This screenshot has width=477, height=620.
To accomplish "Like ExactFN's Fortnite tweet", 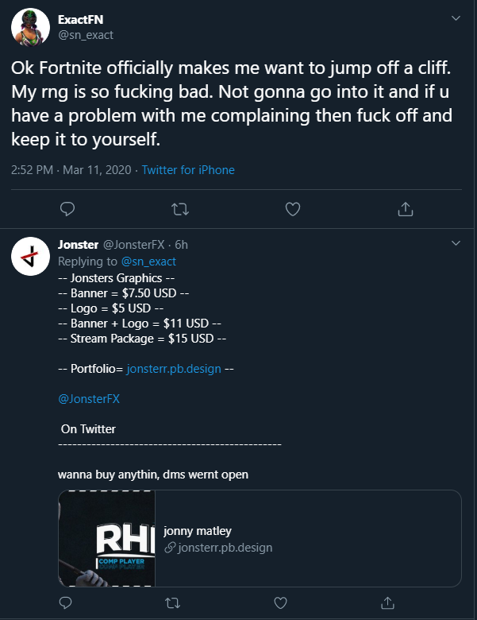I will click(x=293, y=208).
